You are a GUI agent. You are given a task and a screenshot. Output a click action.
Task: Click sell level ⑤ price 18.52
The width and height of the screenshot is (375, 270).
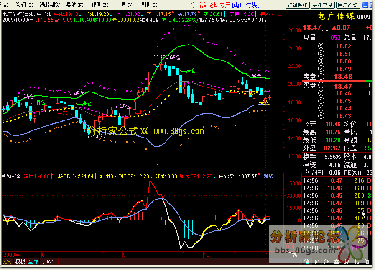click(x=343, y=46)
